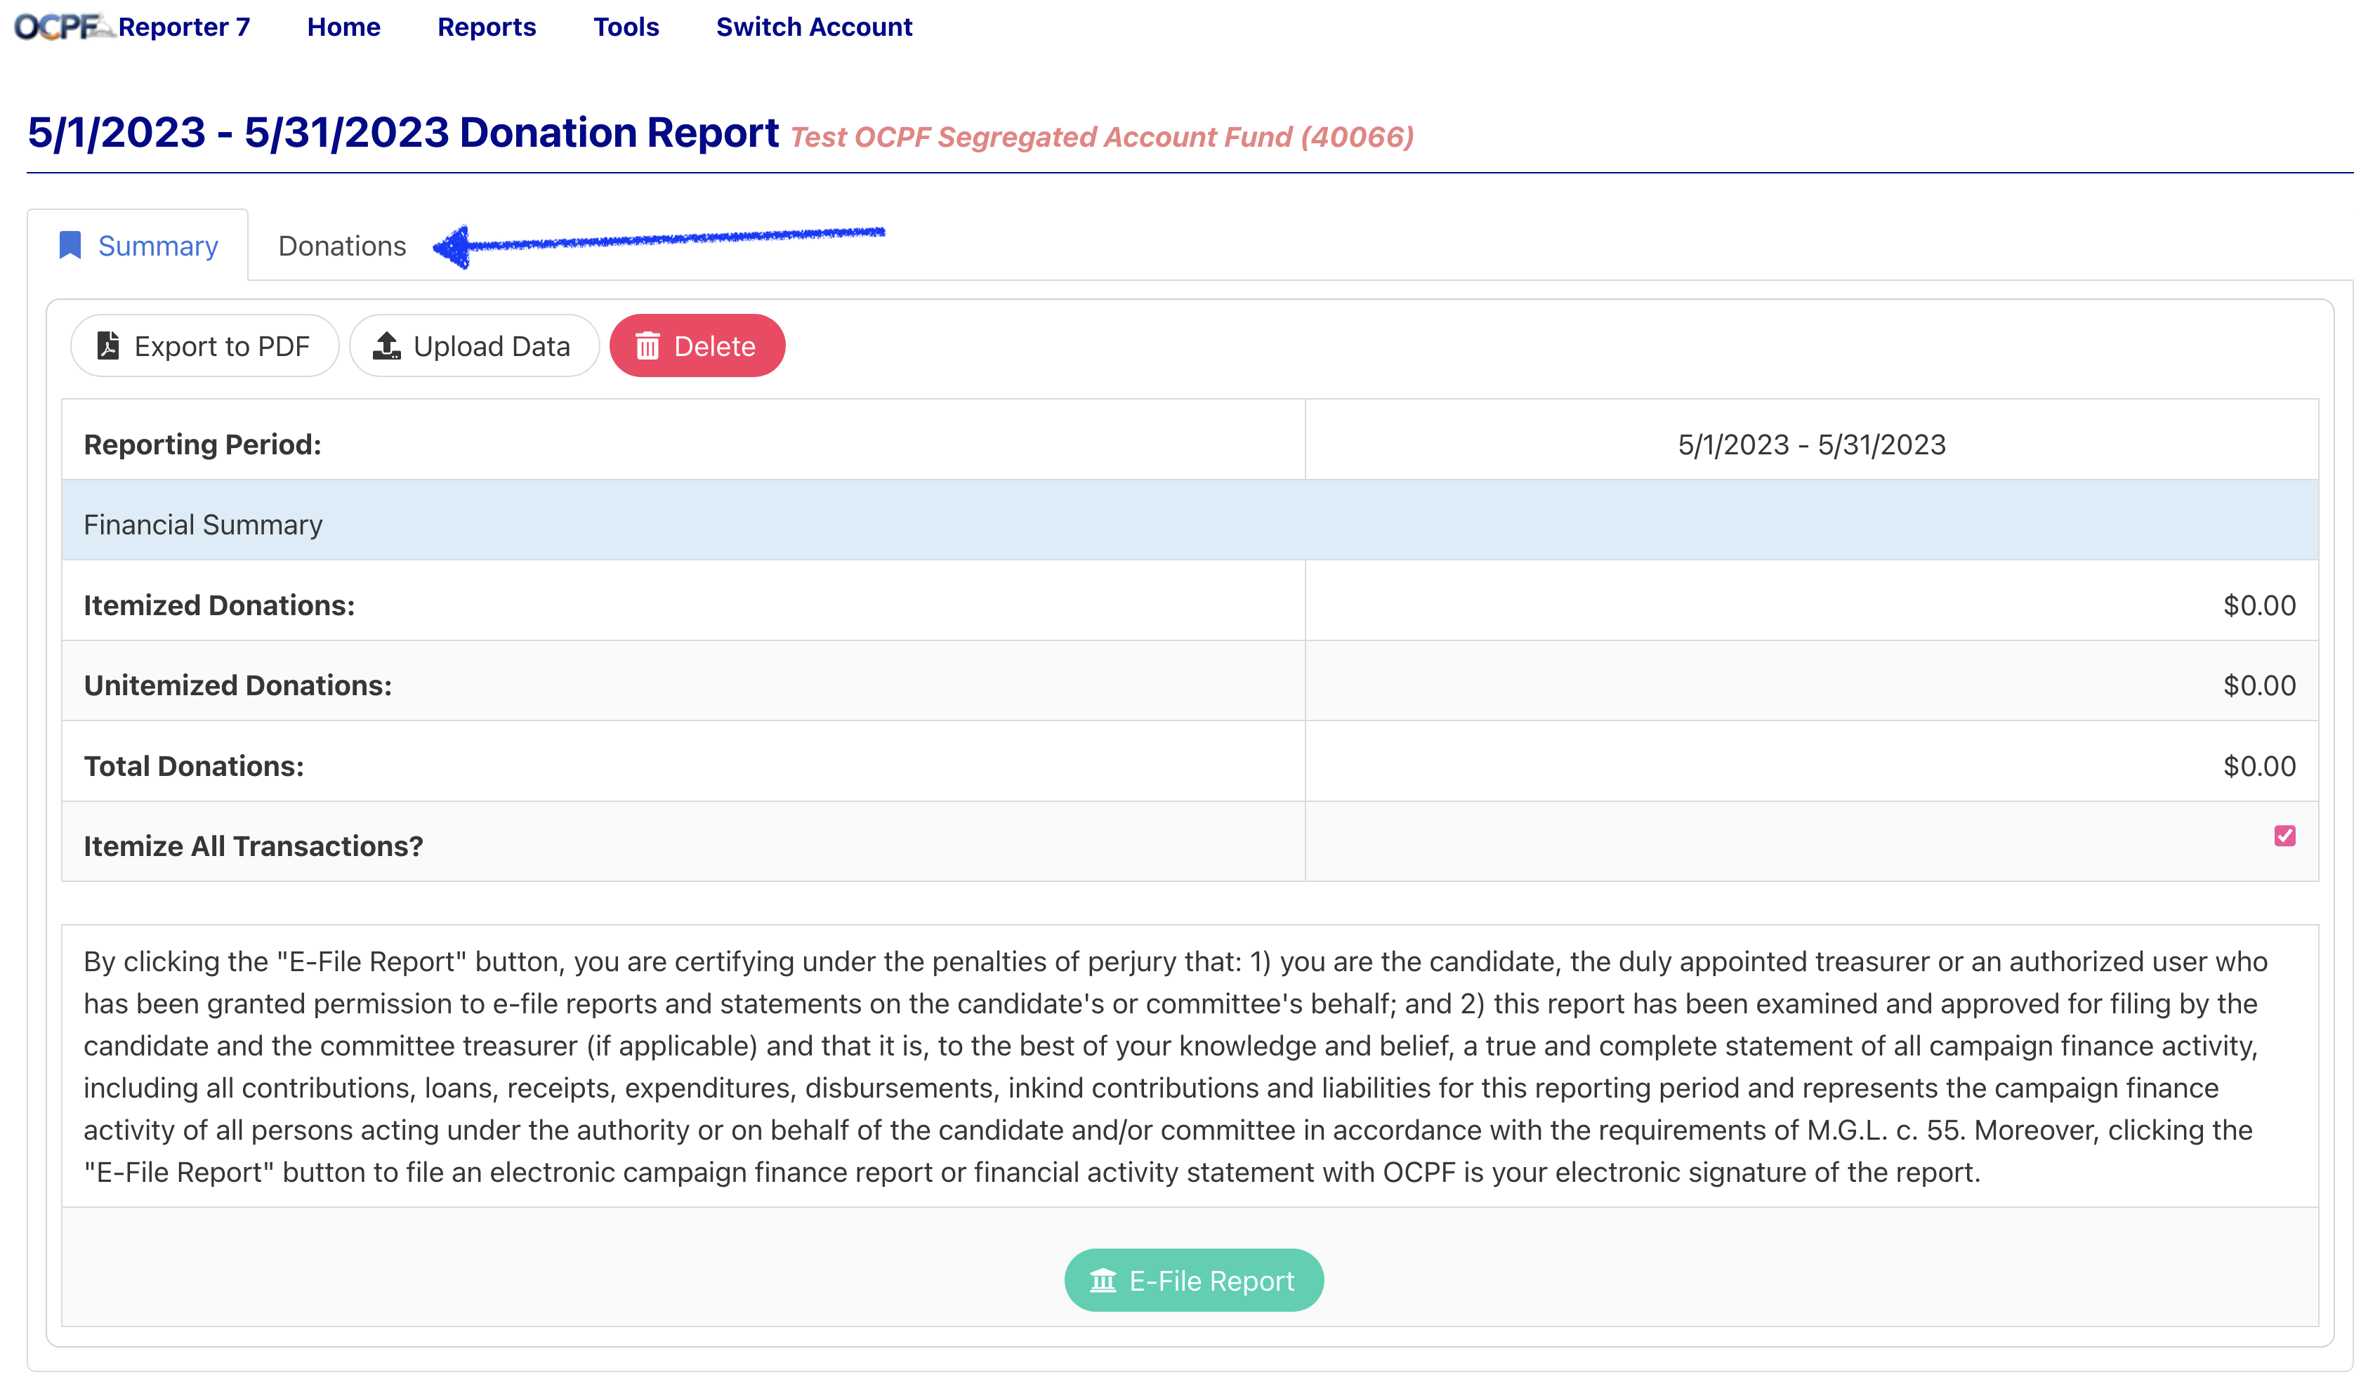The height and width of the screenshot is (1382, 2361).
Task: Click the Summary tab bookmark icon
Action: (x=70, y=246)
